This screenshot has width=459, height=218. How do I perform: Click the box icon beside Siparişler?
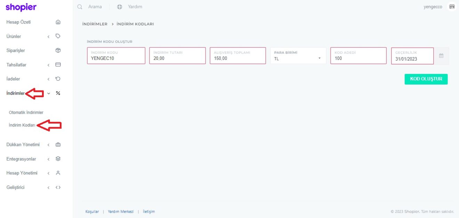58,50
